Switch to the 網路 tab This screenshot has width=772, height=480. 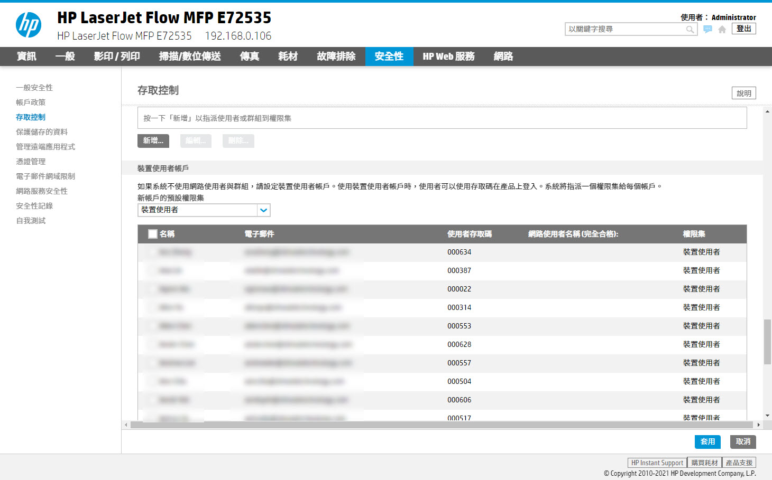(x=502, y=57)
